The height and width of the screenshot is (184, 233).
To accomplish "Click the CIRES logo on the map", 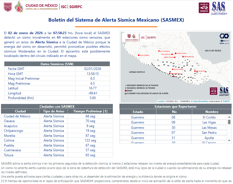I will [x=224, y=38].
